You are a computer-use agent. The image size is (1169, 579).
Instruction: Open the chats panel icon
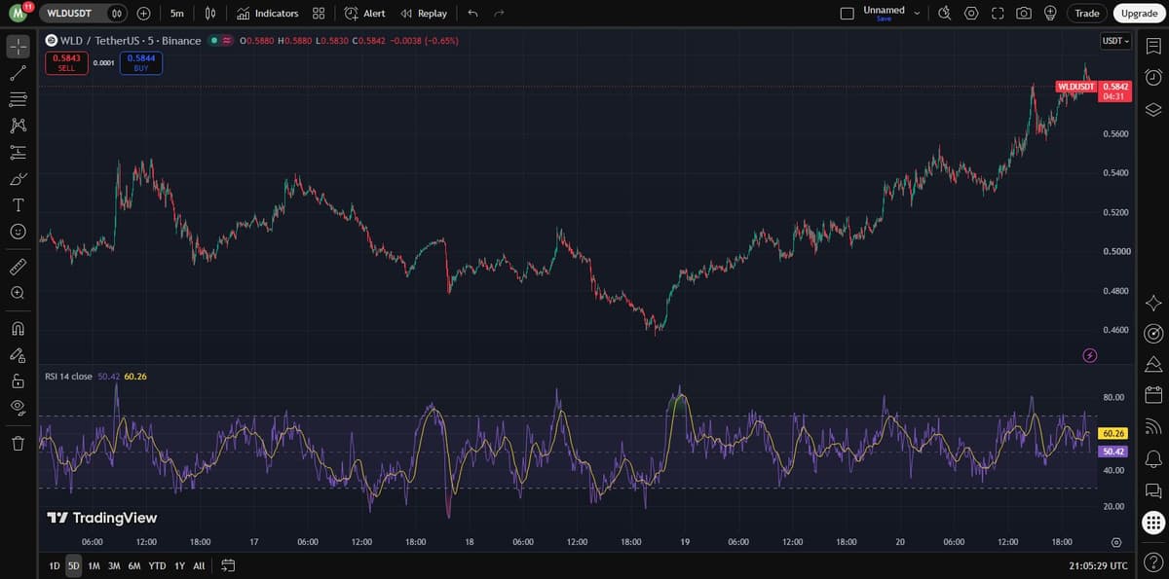[x=1153, y=490]
